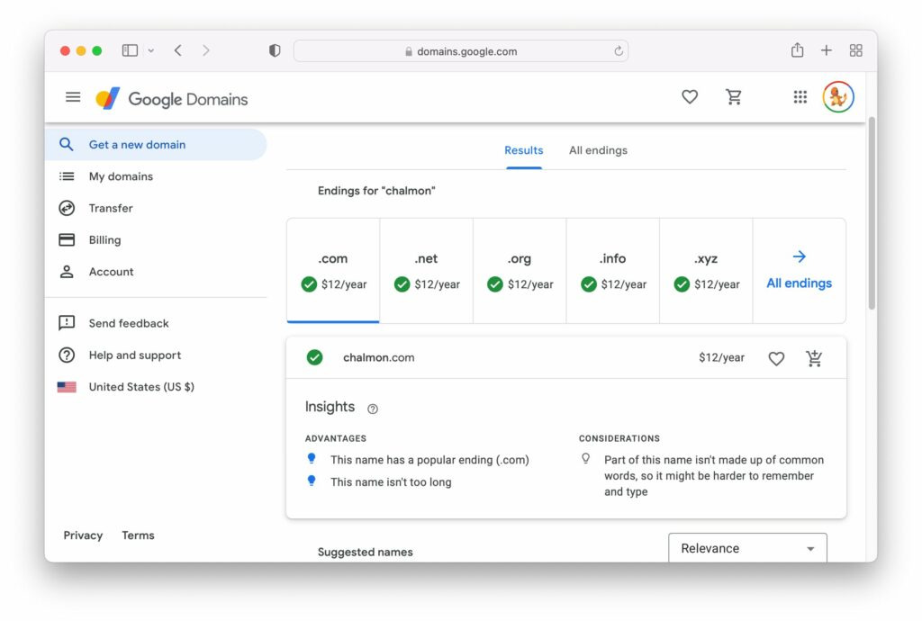Click All endings arrow card
The image size is (922, 621).
[x=800, y=271]
